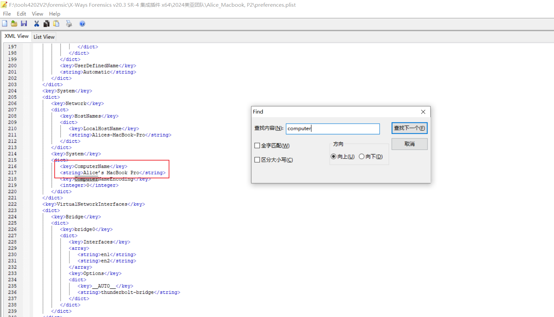This screenshot has height=317, width=554.
Task: Click line number 197 in the gutter
Action: 12,47
